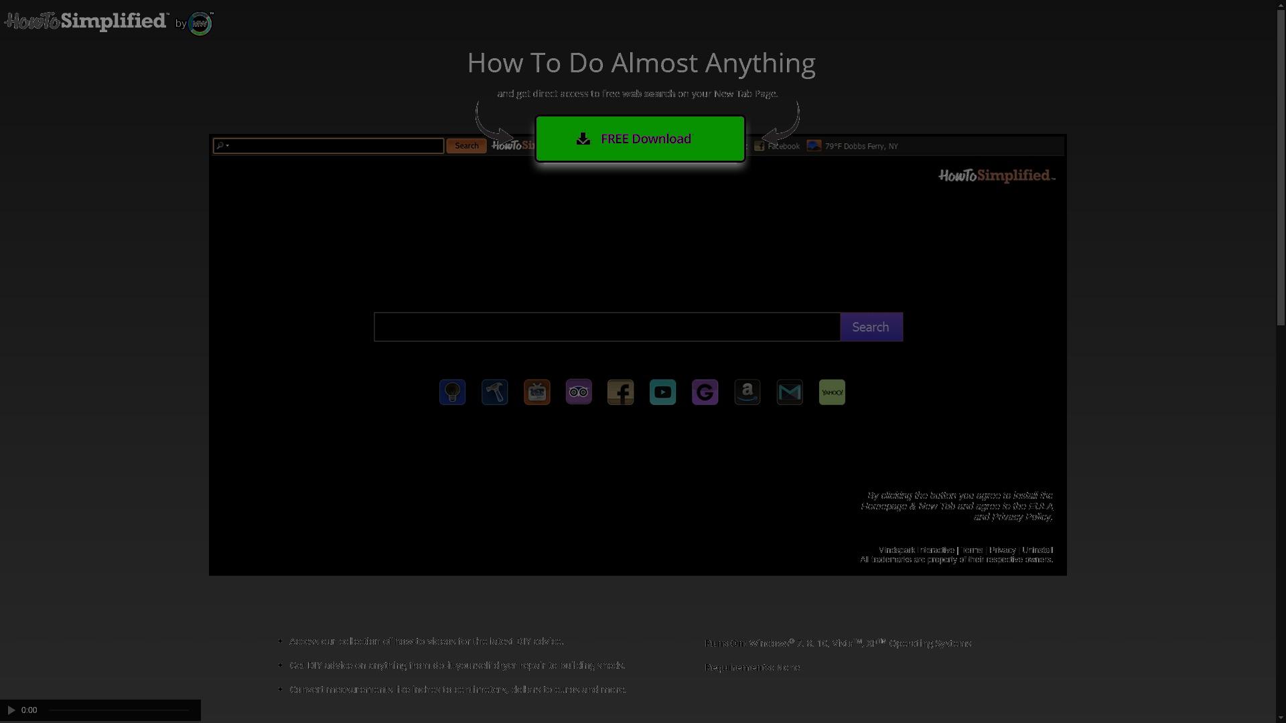Click the 'Requirements: None' text
1286x723 pixels.
tap(752, 667)
